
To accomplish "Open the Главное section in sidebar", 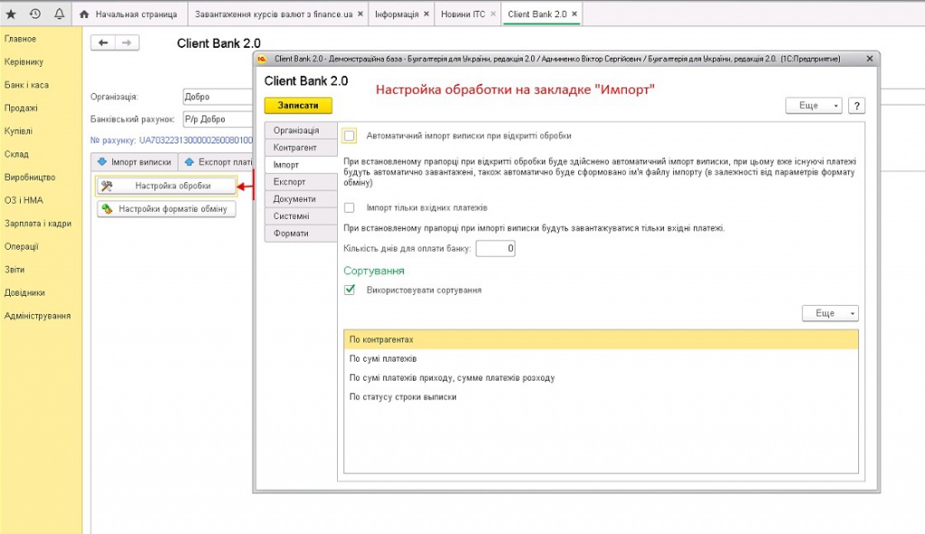I will tap(20, 39).
